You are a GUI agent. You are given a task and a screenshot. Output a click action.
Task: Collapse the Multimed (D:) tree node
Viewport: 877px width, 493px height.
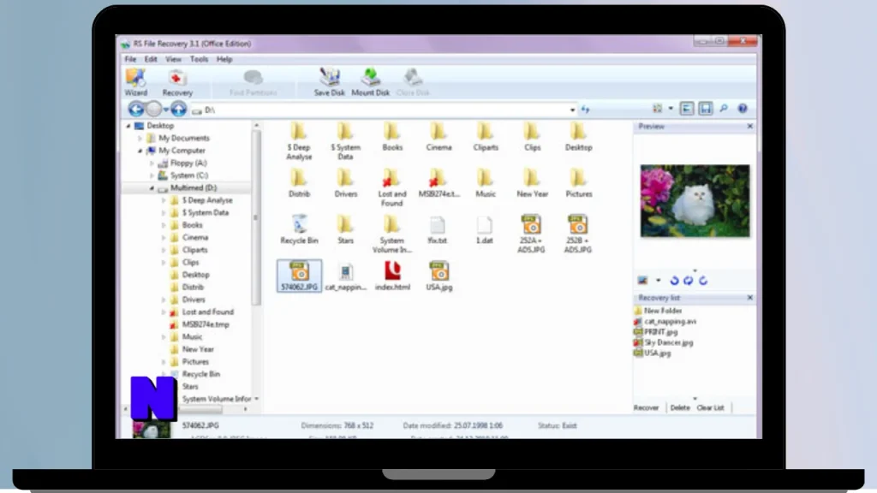click(152, 188)
